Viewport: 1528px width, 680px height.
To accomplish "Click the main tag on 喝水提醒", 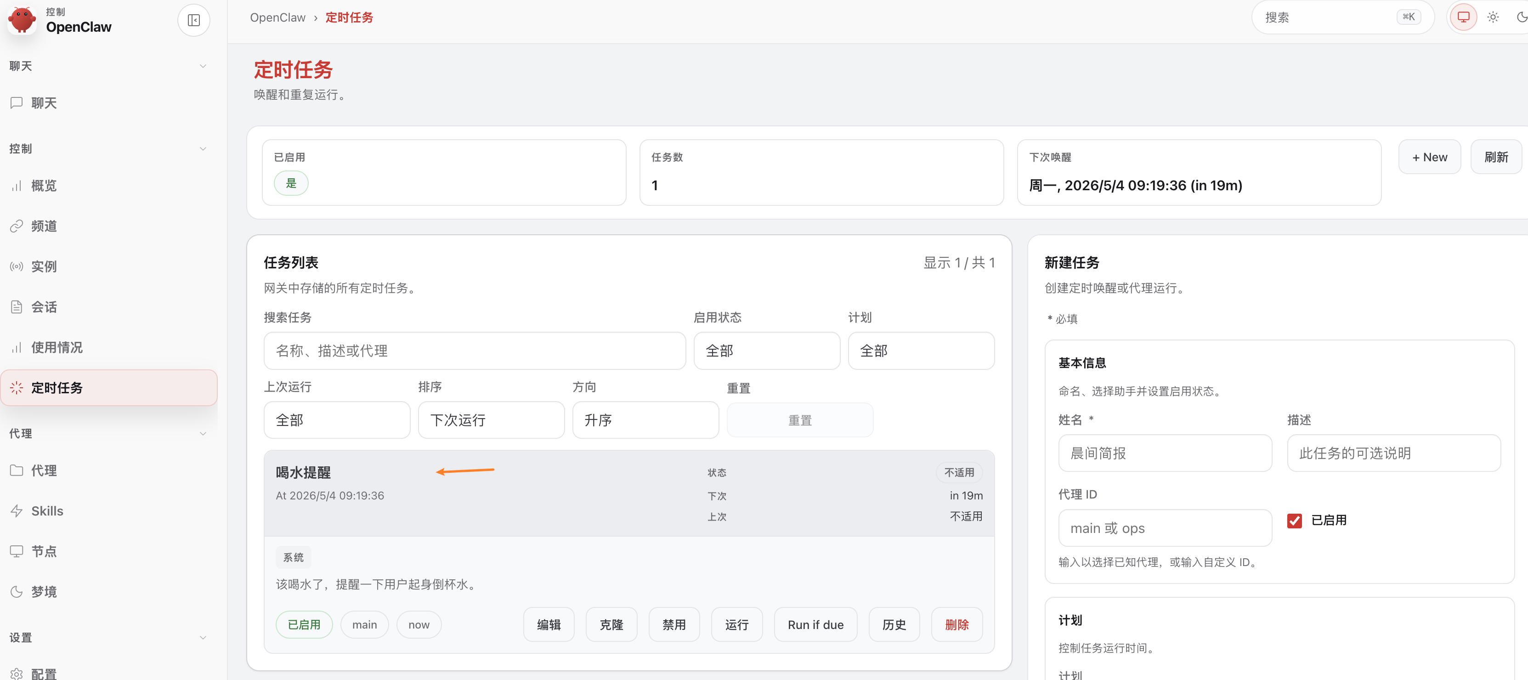I will [x=364, y=625].
